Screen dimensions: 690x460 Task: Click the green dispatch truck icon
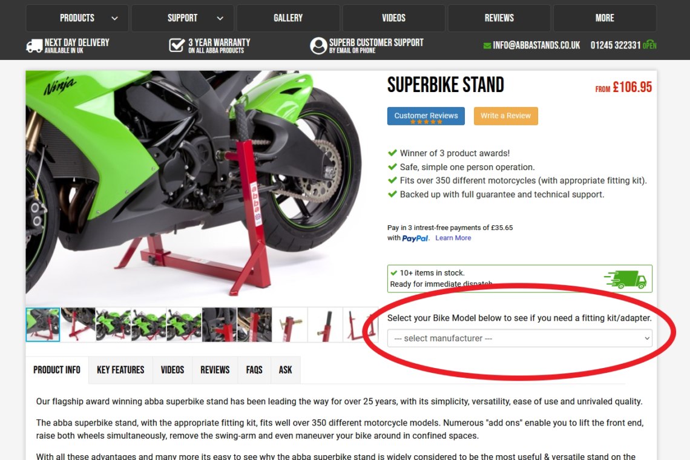[625, 279]
